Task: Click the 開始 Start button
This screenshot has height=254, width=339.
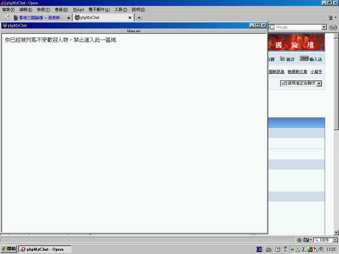Action: click(x=9, y=249)
